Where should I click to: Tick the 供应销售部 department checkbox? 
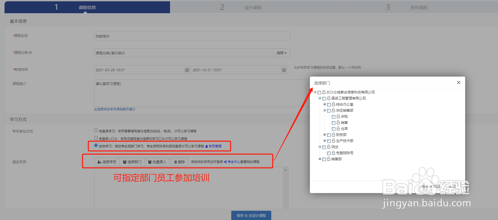tap(329, 111)
